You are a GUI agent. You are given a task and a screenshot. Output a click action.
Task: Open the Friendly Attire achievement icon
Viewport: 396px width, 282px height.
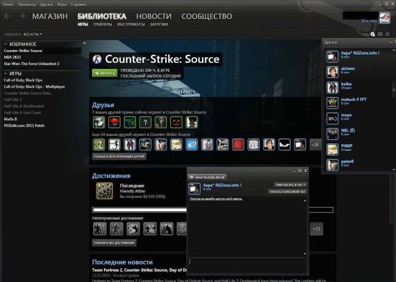tap(104, 191)
